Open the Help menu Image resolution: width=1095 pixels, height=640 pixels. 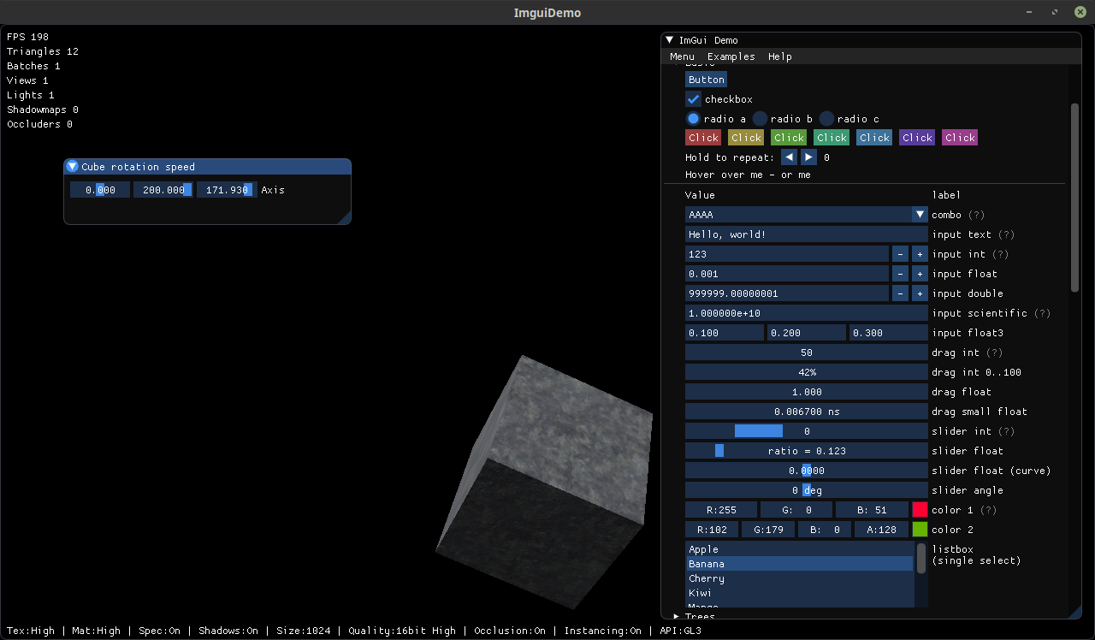[x=779, y=56]
